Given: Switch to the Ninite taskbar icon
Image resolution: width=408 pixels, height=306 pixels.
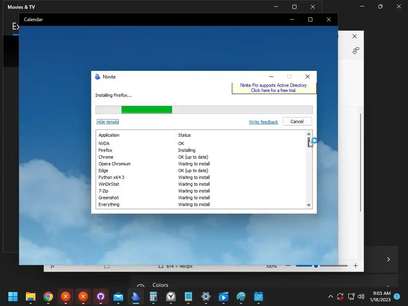Looking at the screenshot, I should click(136, 296).
